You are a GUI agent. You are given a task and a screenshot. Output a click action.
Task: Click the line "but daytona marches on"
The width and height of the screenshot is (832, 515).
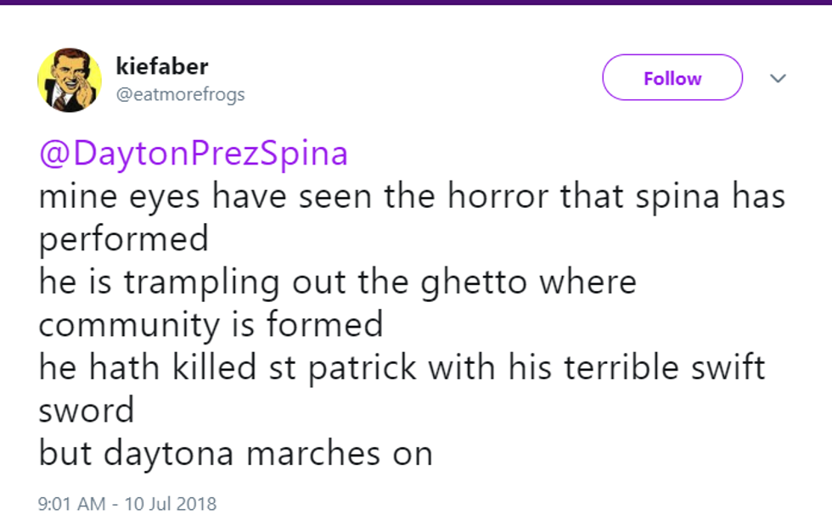click(x=236, y=453)
